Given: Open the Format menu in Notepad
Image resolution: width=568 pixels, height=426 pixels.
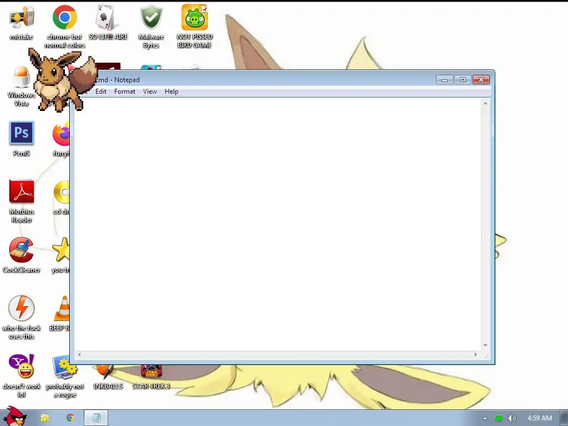Looking at the screenshot, I should [125, 92].
